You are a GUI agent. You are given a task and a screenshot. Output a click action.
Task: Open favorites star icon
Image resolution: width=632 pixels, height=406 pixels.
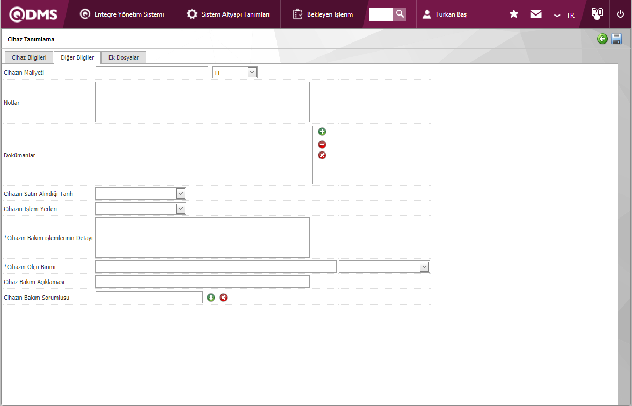click(x=513, y=14)
